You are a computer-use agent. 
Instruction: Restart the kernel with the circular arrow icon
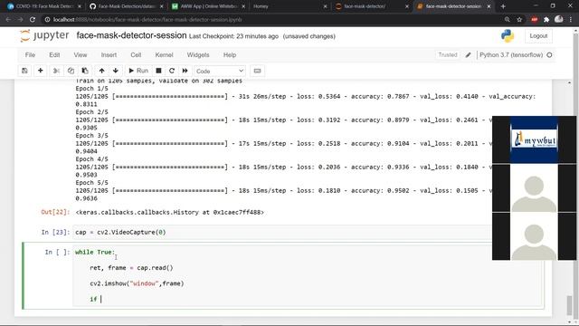(x=172, y=71)
